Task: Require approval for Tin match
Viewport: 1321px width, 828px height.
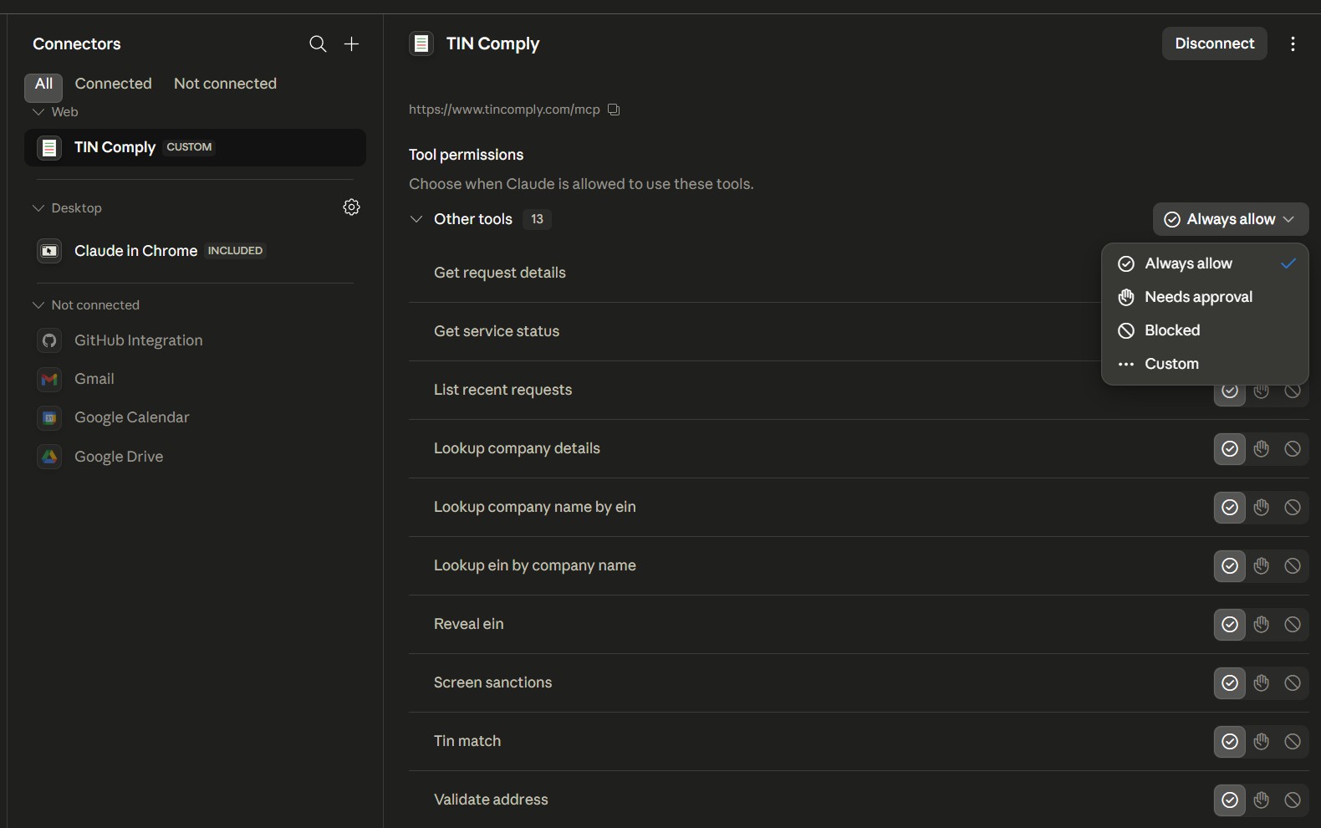Action: (1261, 742)
